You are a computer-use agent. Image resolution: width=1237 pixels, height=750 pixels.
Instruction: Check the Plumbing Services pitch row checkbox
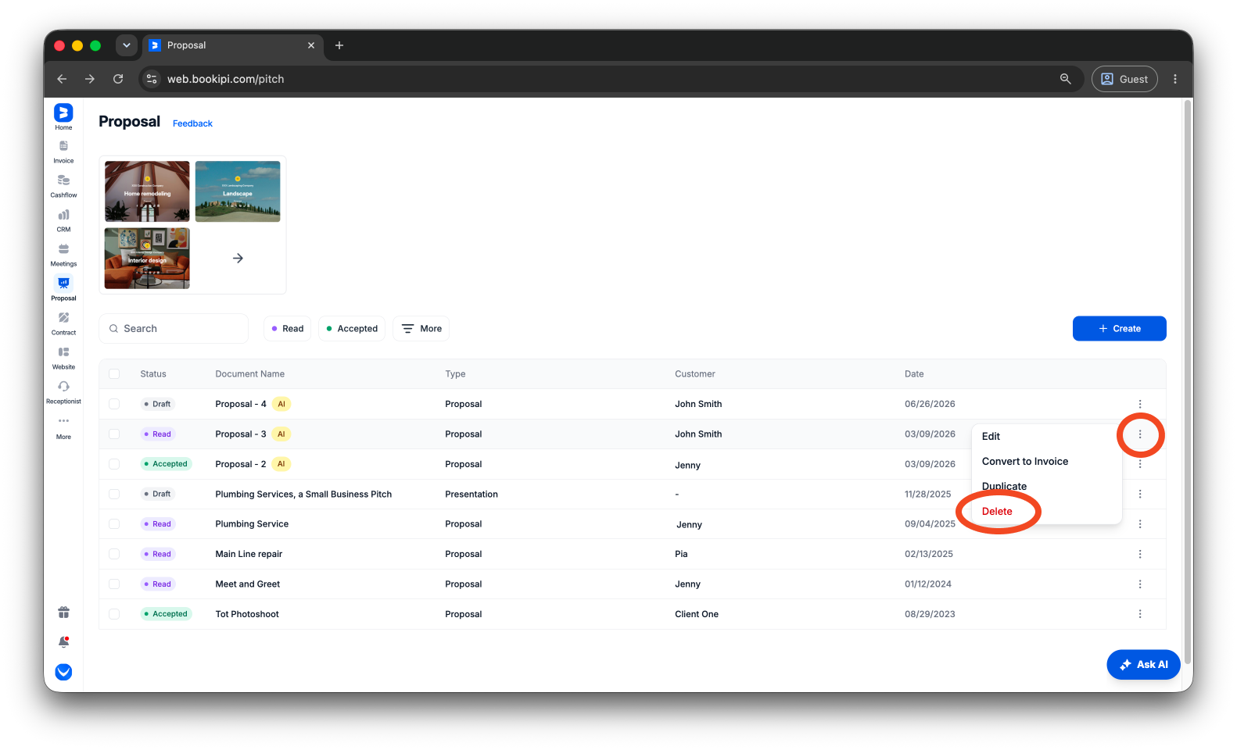click(114, 494)
